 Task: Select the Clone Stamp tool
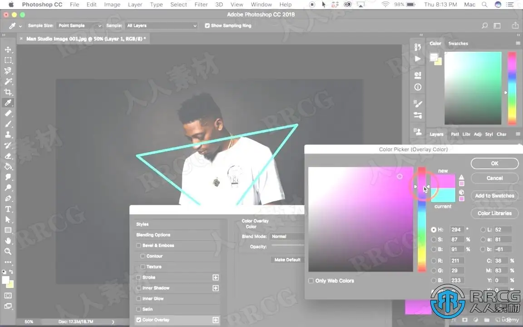8,134
